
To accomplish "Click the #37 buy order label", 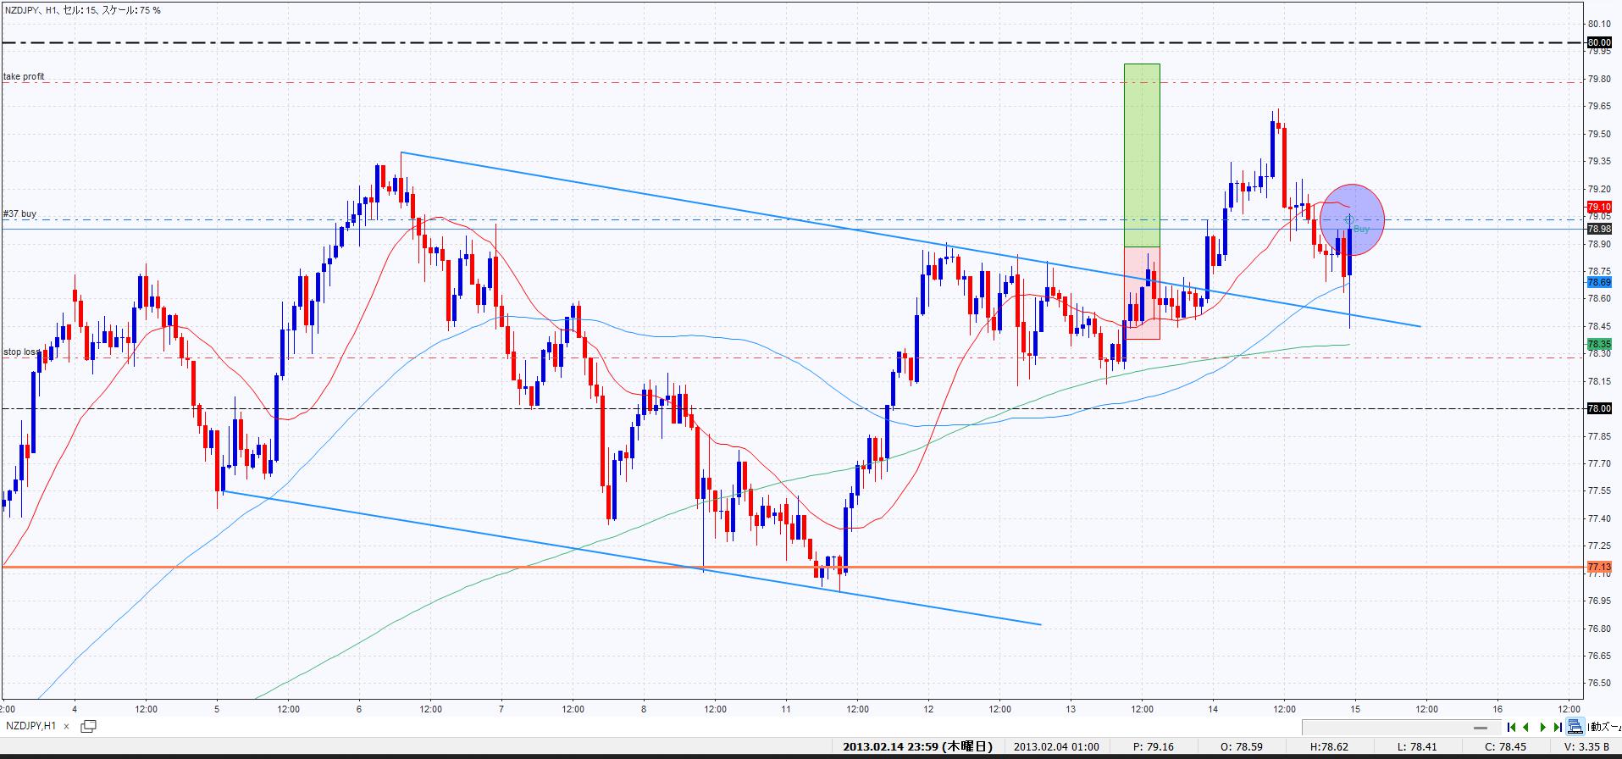I will point(19,214).
